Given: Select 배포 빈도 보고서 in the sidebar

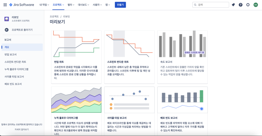Looking at the screenshot, I should [13, 84].
